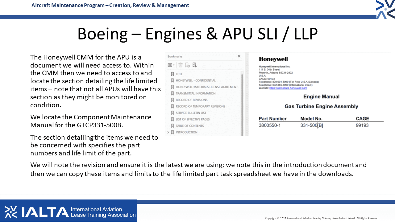Click the bookmark icon beside TRANSMITTAL INFORMATION

click(173, 93)
